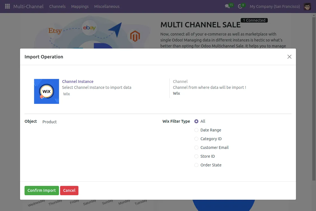Click 'Channel from where data will be import' text
This screenshot has height=211, width=316.
click(209, 87)
